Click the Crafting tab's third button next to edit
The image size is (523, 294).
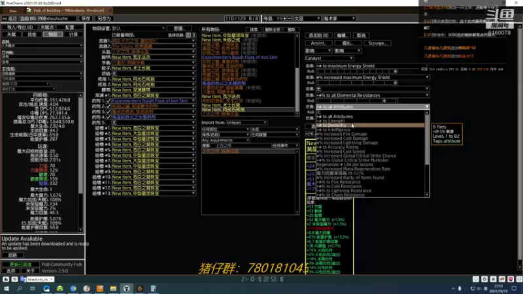click(362, 35)
